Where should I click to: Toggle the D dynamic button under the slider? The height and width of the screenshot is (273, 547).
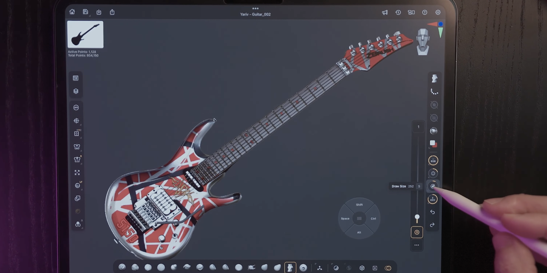[417, 232]
